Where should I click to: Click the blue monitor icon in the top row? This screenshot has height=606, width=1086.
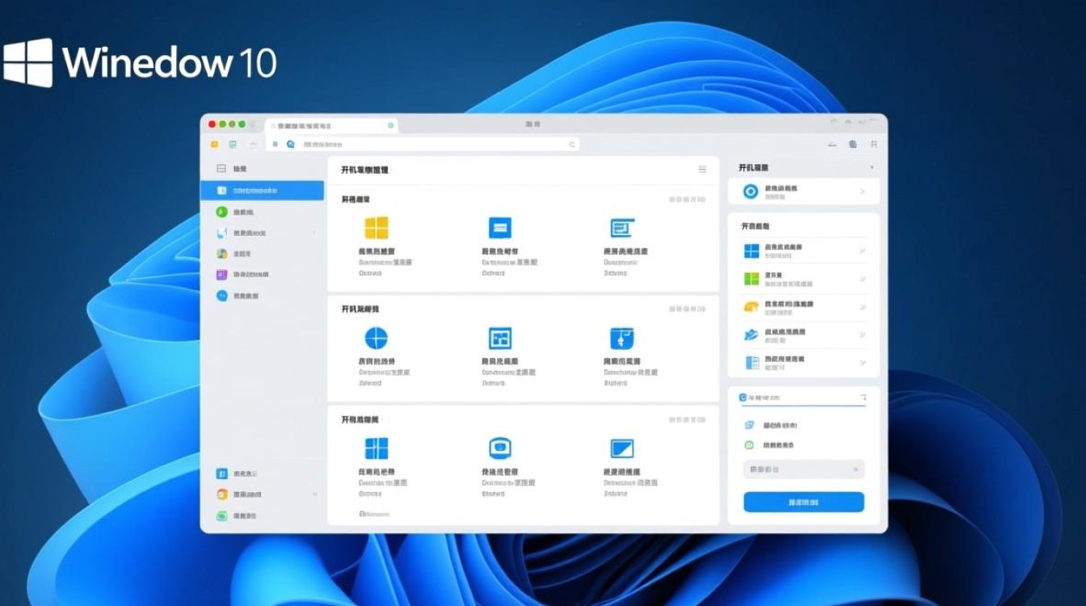click(499, 228)
